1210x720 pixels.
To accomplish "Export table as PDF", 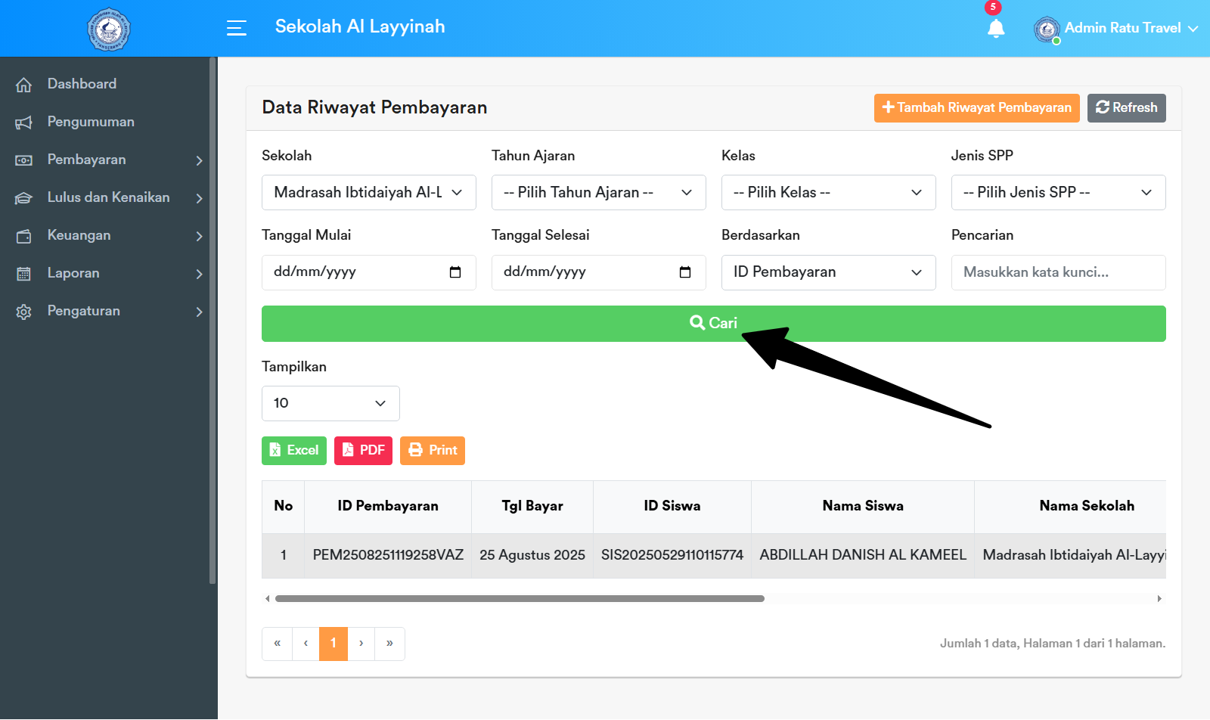I will click(363, 451).
